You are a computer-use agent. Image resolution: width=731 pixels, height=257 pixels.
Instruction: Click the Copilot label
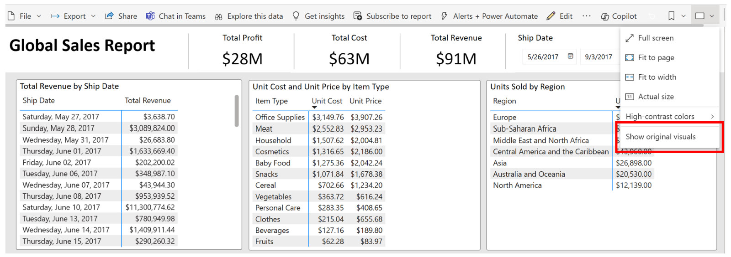click(x=624, y=16)
